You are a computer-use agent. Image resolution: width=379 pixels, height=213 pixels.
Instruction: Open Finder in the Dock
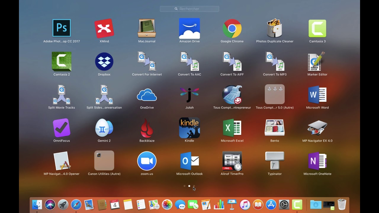(x=37, y=204)
